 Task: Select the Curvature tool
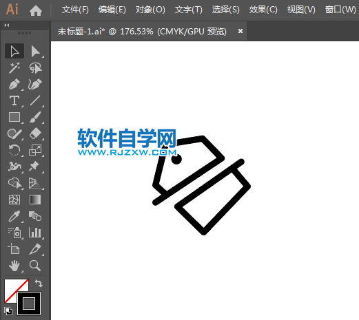[x=35, y=84]
